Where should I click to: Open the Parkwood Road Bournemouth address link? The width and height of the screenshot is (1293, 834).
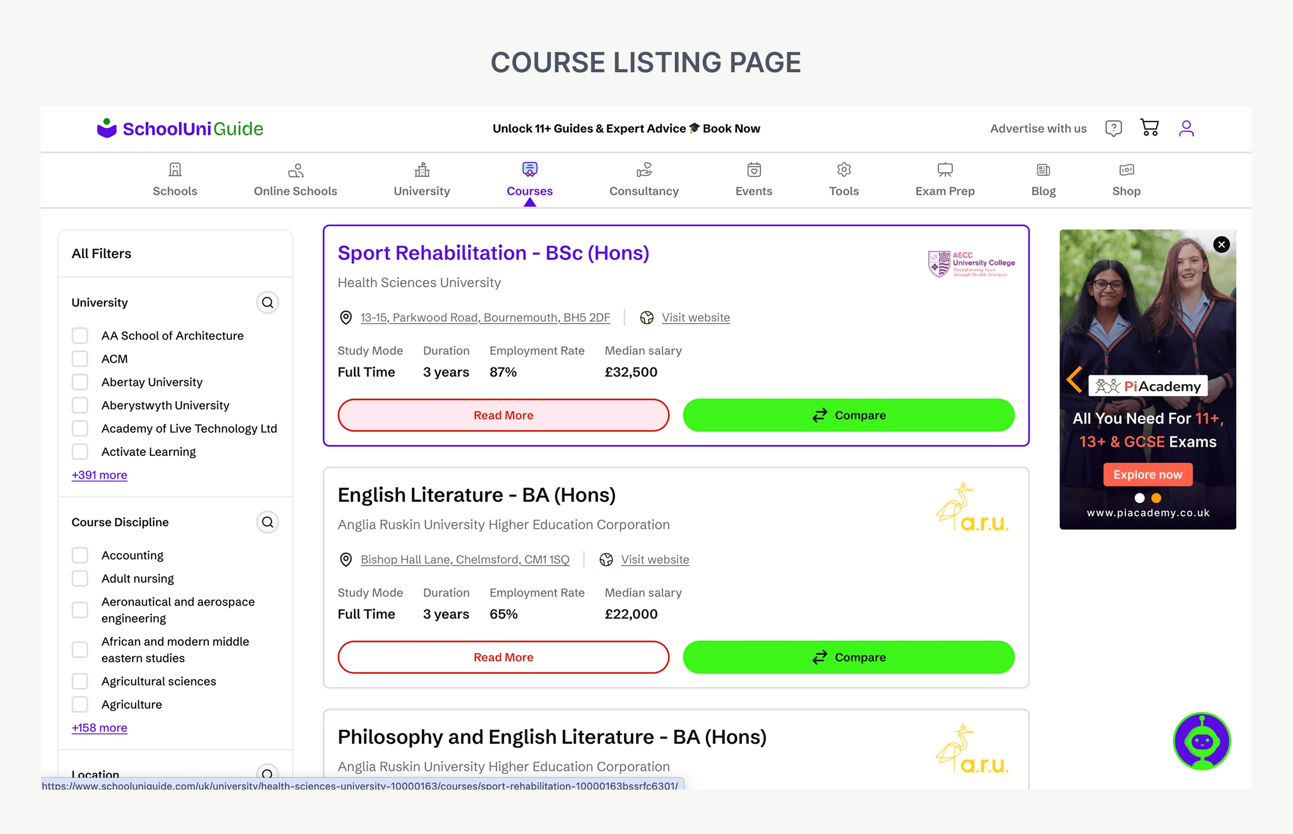point(485,317)
